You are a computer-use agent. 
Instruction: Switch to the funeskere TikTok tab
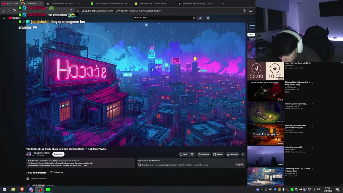[197, 3]
